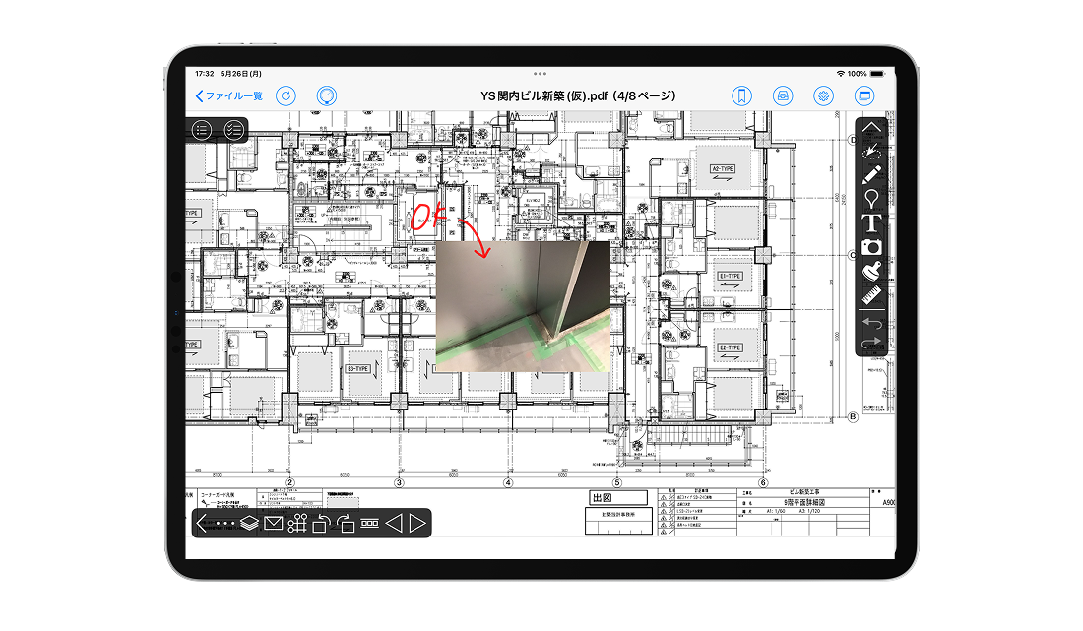1083x631 pixels.
Task: Tap the camera photo insert tool
Action: (x=871, y=247)
